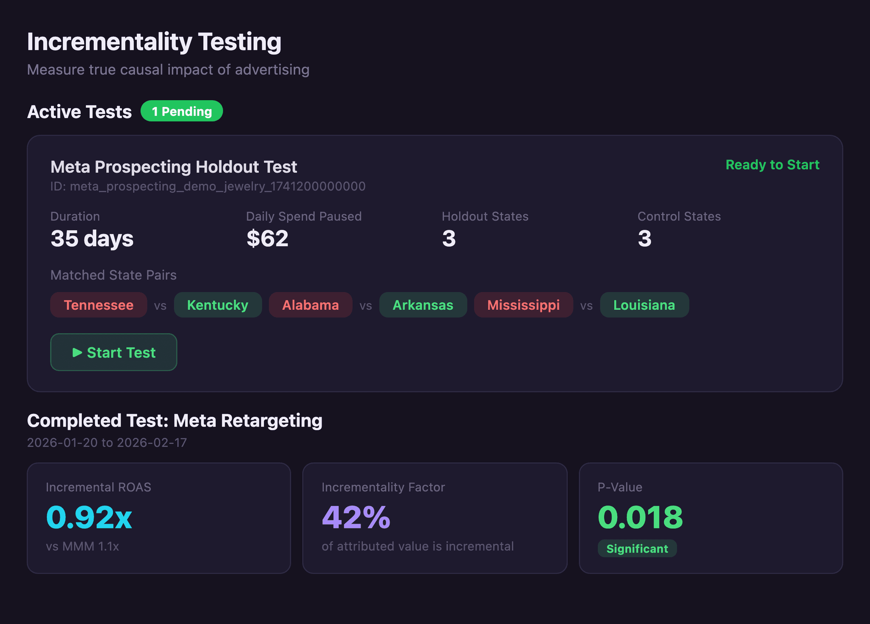Select the Mississippi holdout state pill
The width and height of the screenshot is (870, 624).
(523, 305)
